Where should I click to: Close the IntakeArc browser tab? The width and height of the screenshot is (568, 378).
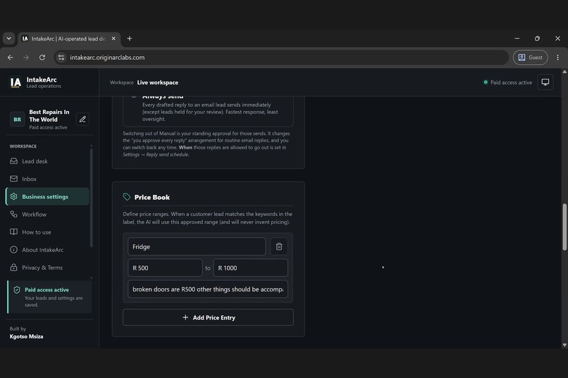coord(113,38)
